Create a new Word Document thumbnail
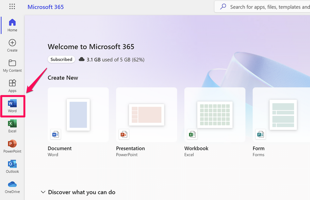 78,114
